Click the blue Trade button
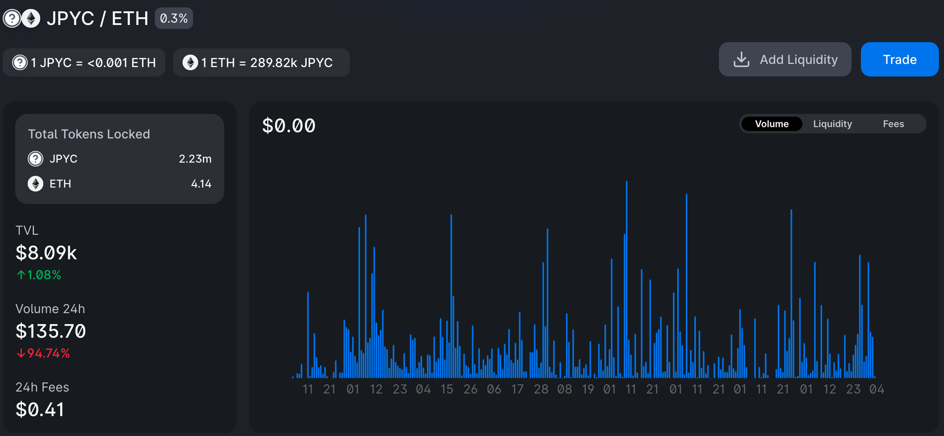 (900, 59)
